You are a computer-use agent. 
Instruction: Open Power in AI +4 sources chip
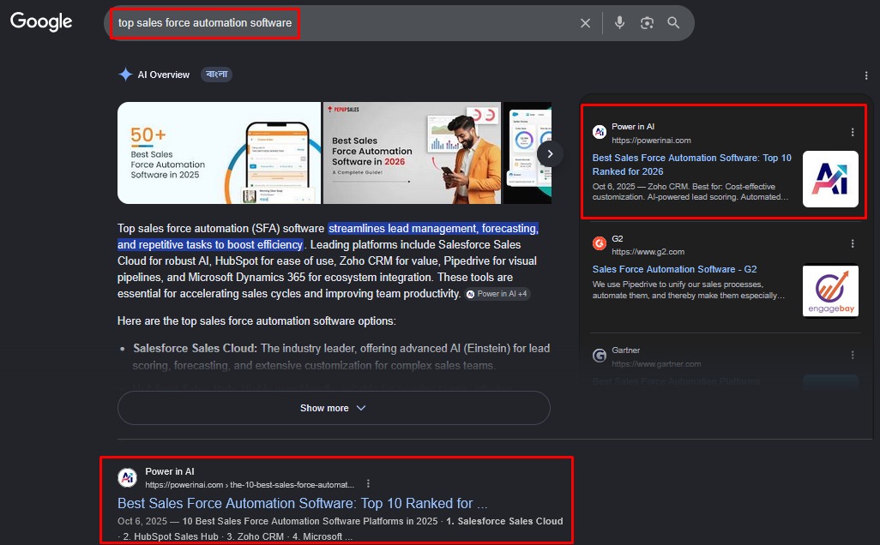click(x=497, y=294)
